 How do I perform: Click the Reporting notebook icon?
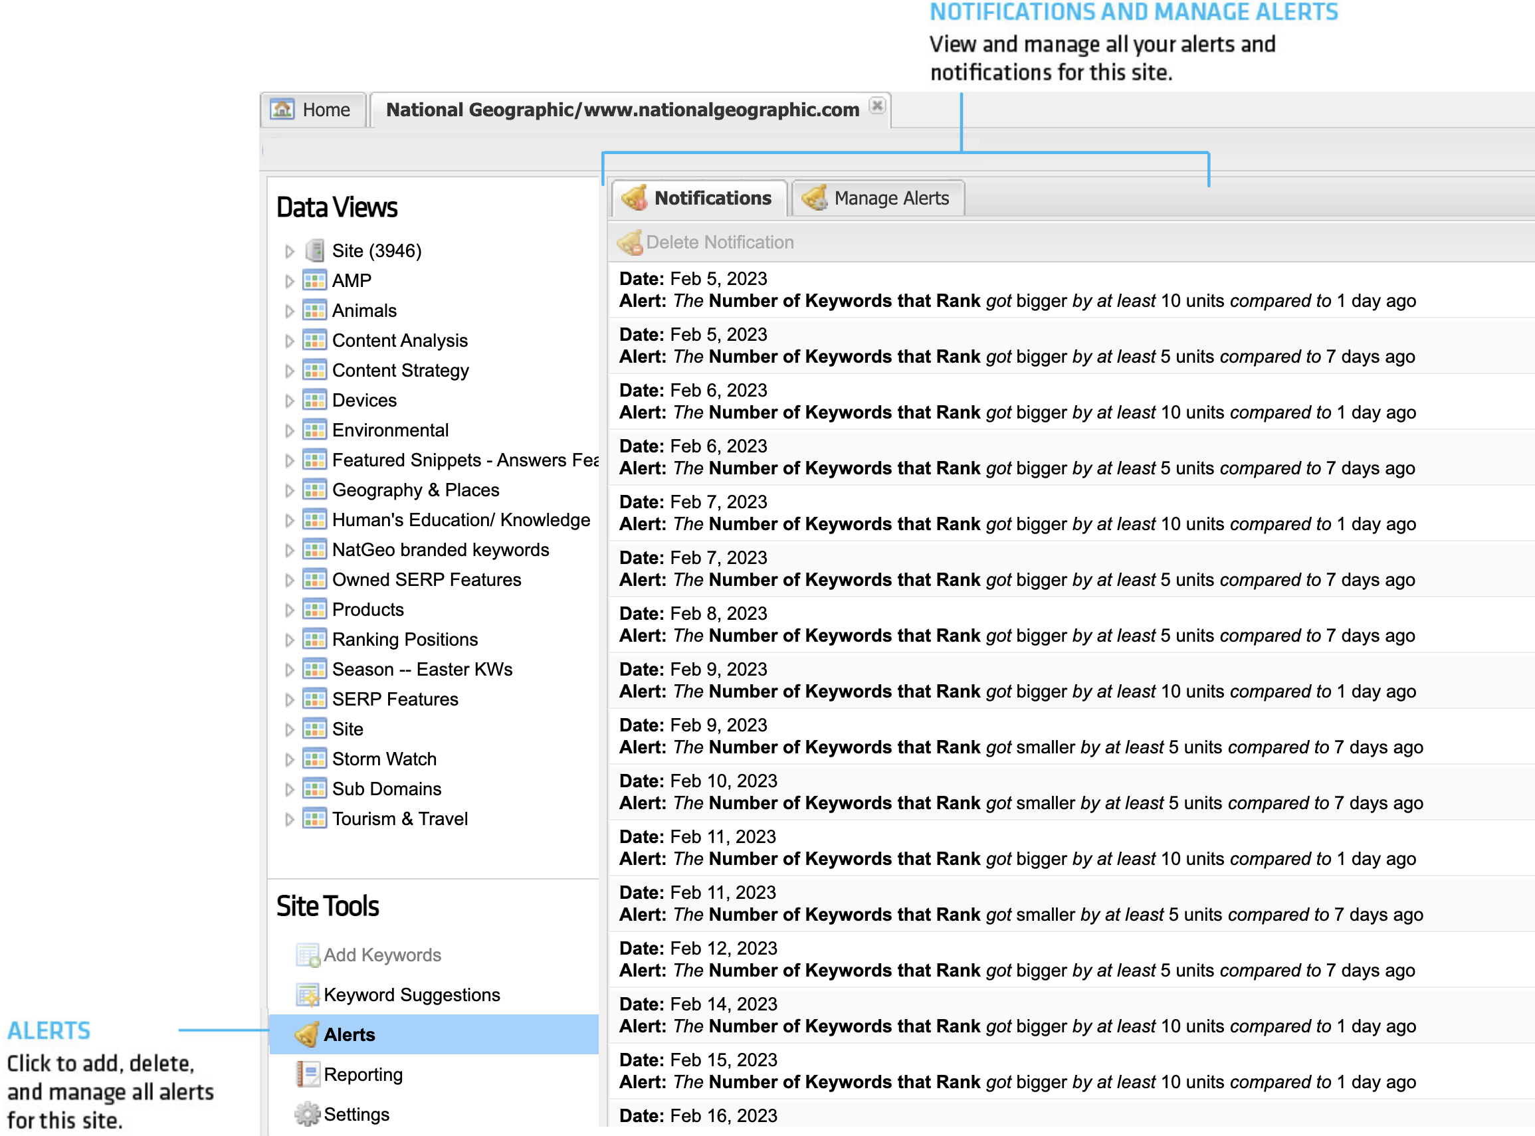click(x=308, y=1075)
